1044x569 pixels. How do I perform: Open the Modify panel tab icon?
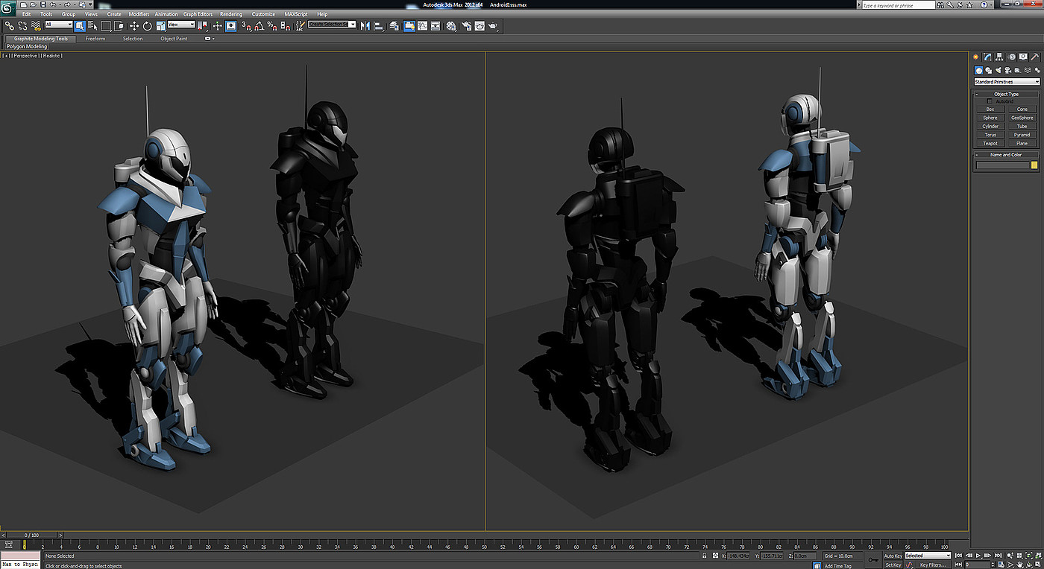pyautogui.click(x=987, y=57)
